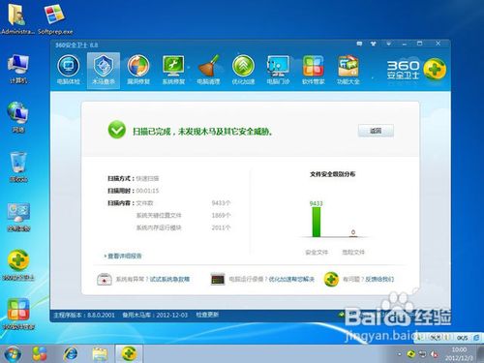Open the Windows Start menu
The width and height of the screenshot is (484, 363).
[x=12, y=353]
